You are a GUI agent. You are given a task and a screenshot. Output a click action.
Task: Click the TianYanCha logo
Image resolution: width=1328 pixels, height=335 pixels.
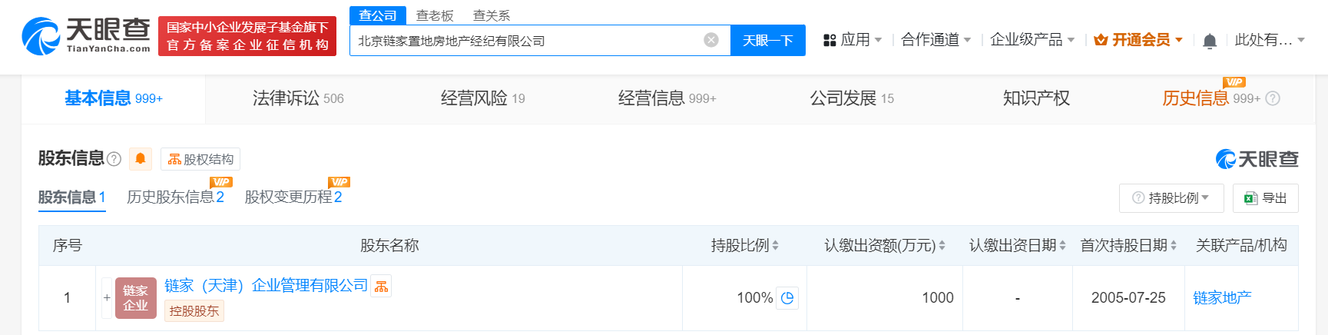click(x=86, y=36)
